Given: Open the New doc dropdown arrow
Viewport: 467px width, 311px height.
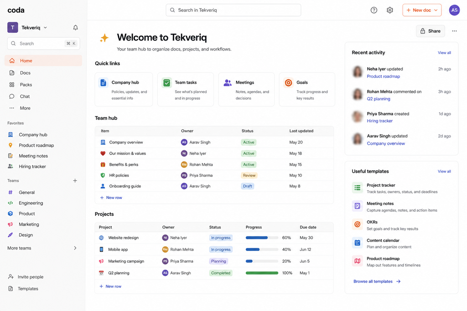Looking at the screenshot, I should click(x=436, y=10).
